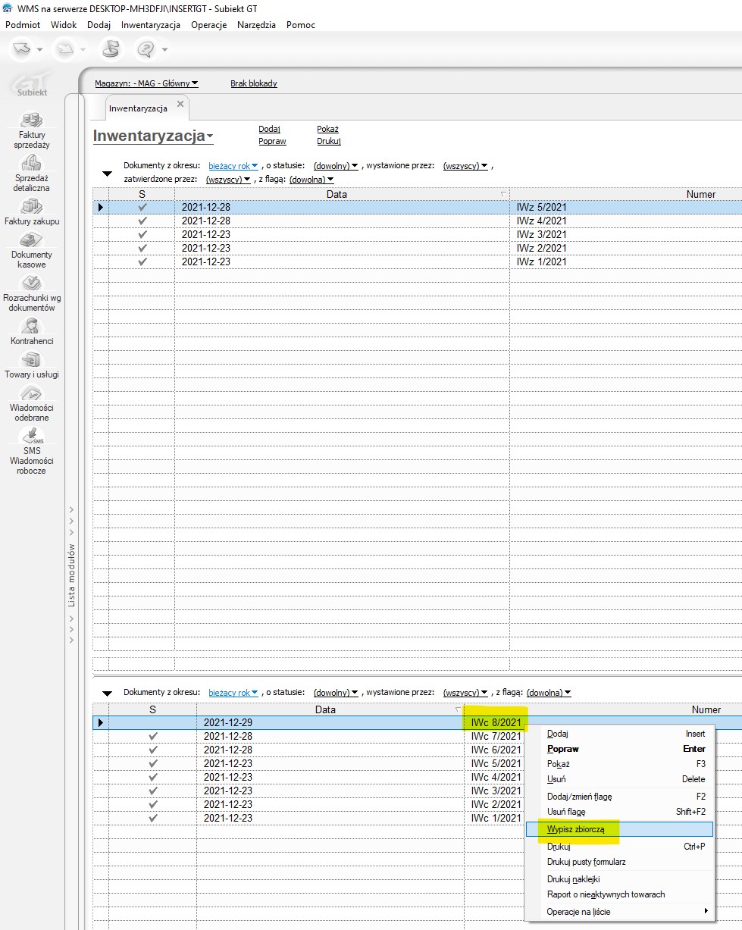Image resolution: width=742 pixels, height=930 pixels.
Task: Open Rozrachunki wg dokumentów module icon
Action: [x=32, y=283]
